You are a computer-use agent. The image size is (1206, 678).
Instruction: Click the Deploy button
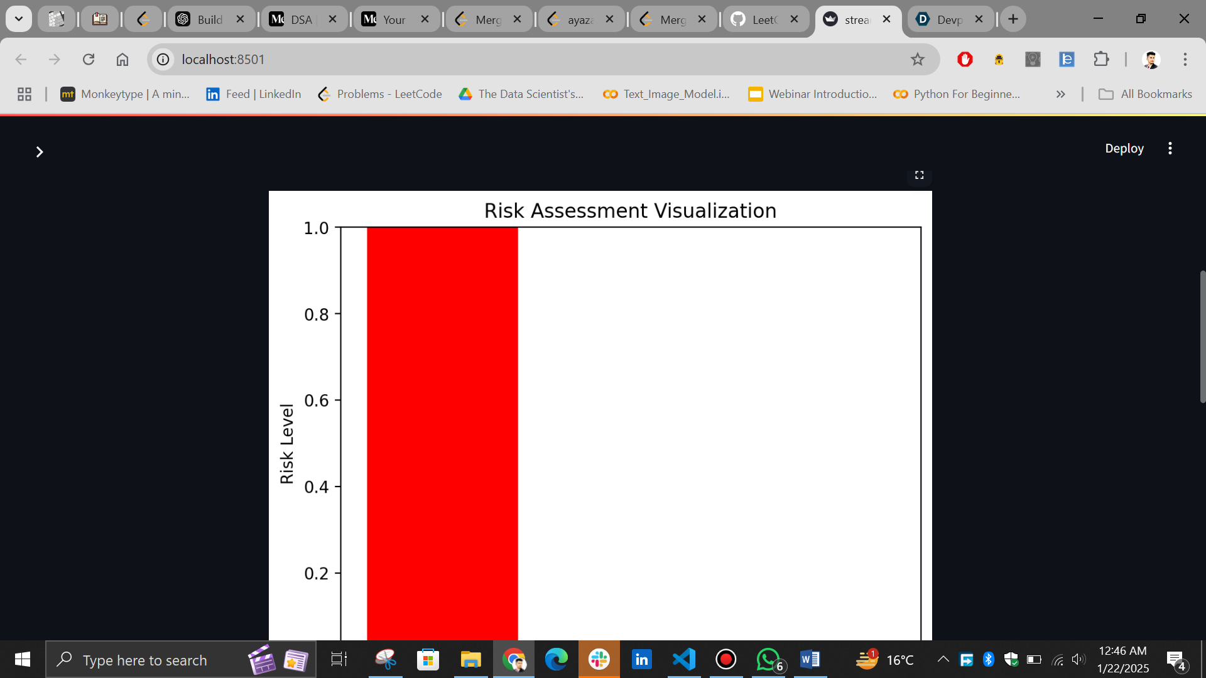(x=1124, y=148)
